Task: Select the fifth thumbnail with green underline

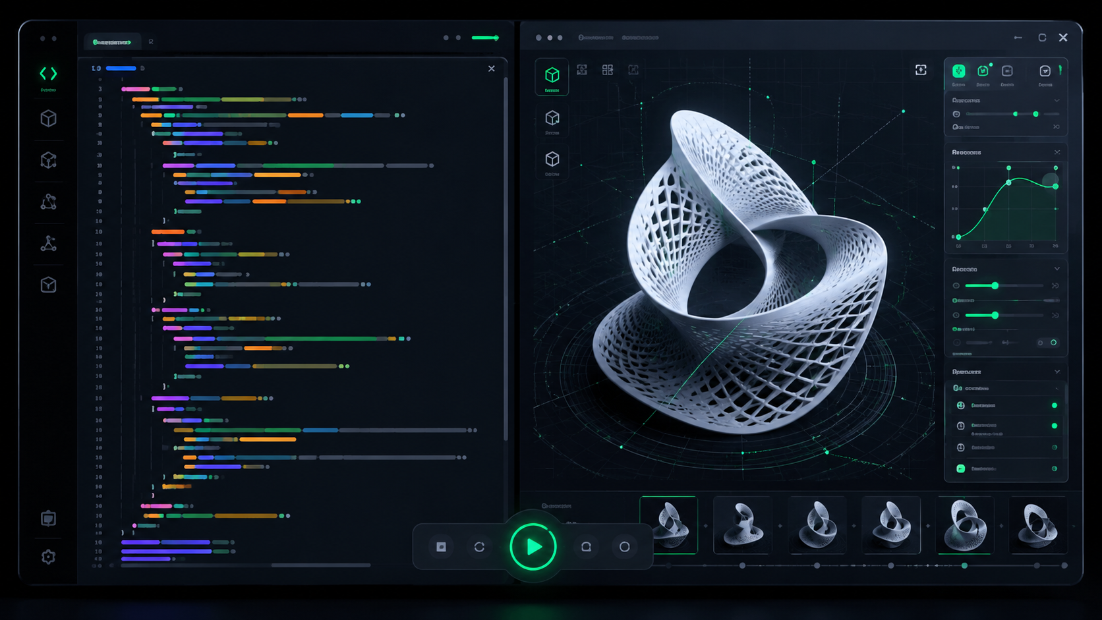Action: point(965,525)
